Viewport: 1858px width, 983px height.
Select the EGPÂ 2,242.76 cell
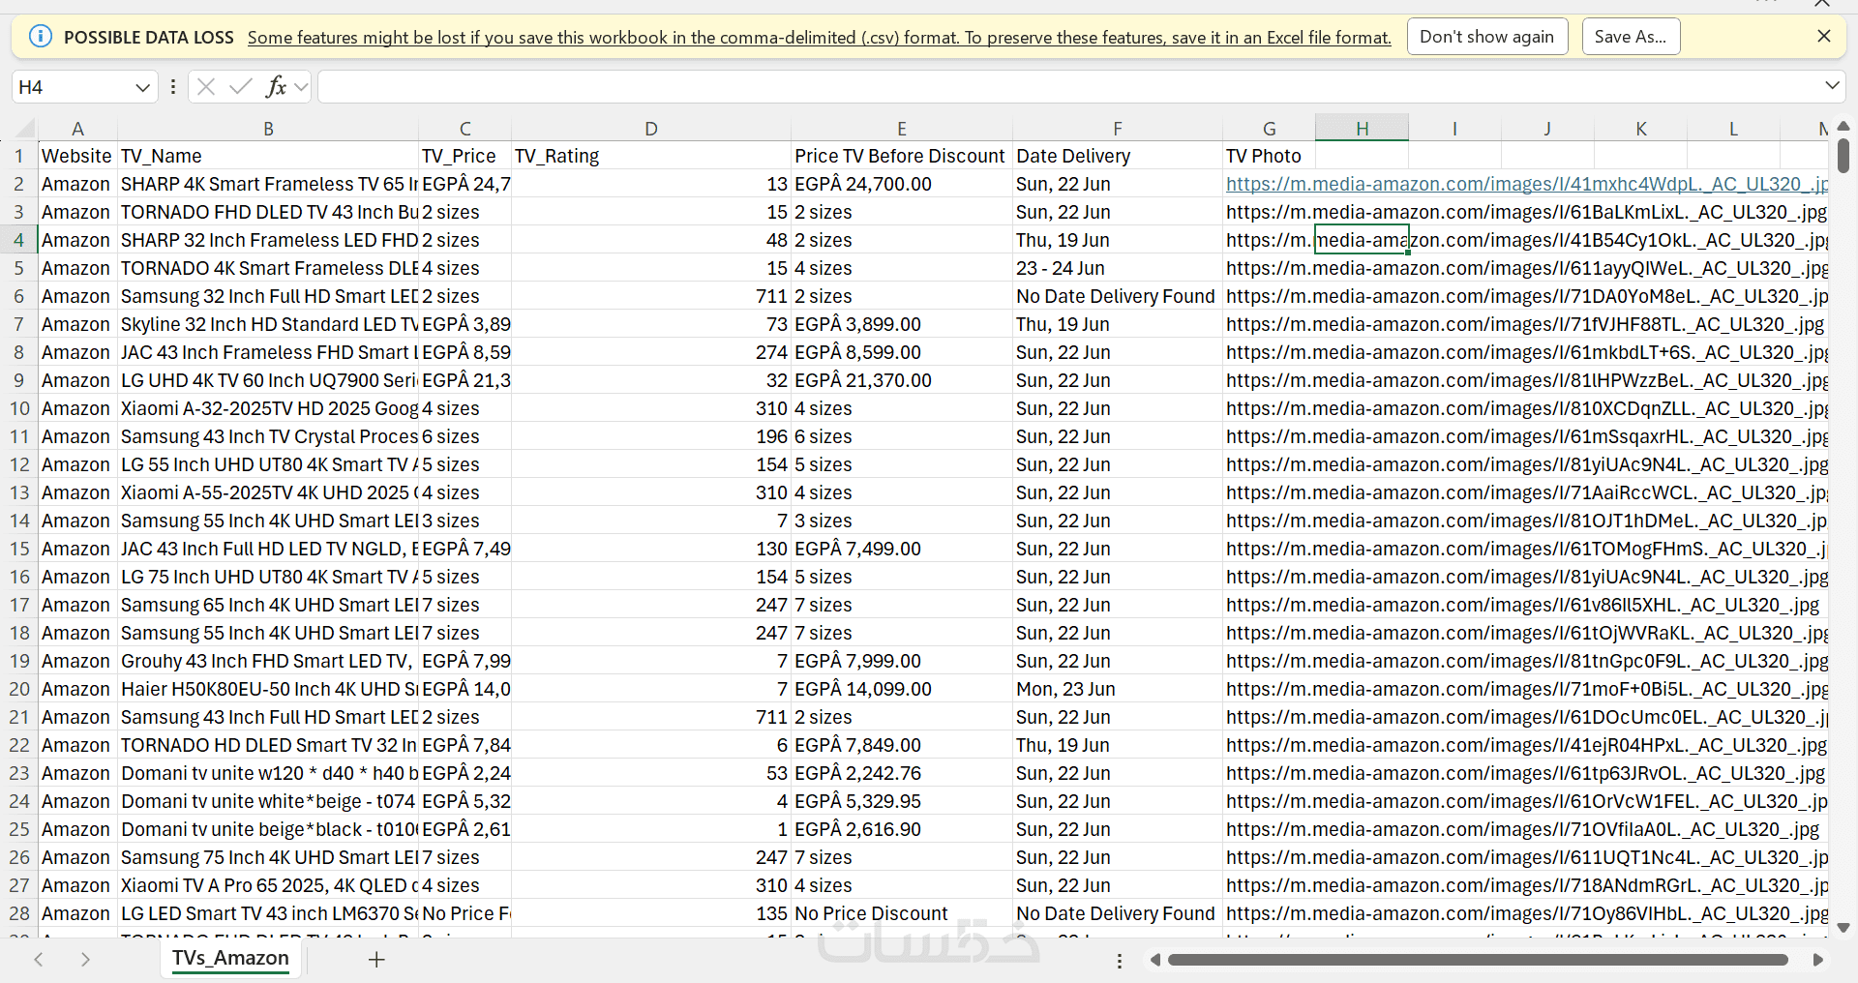click(902, 773)
